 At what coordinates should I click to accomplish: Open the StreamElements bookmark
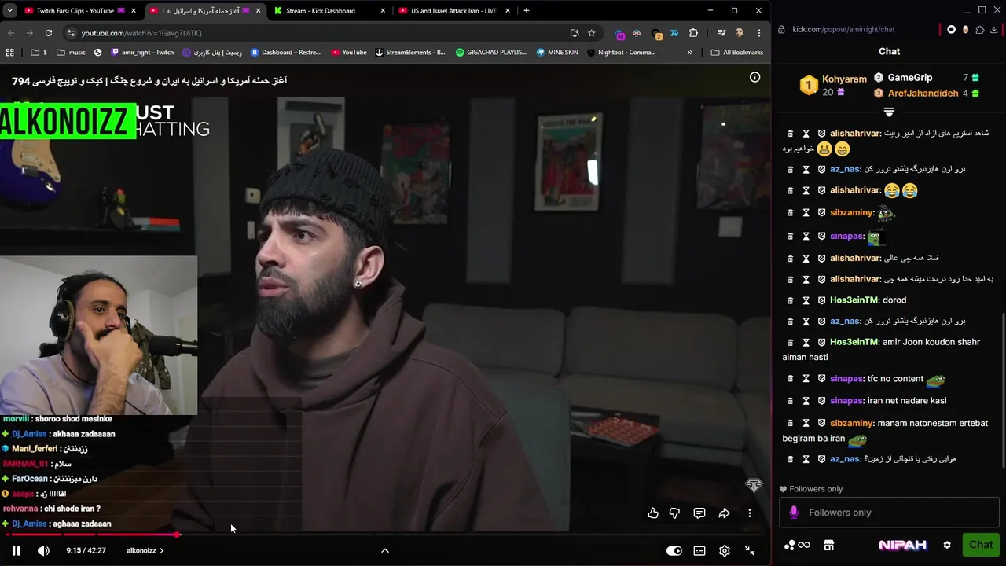[410, 53]
